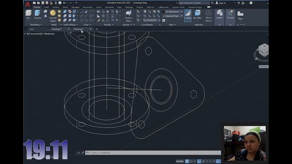Close the command line with X button
The image size is (292, 164).
(78, 153)
